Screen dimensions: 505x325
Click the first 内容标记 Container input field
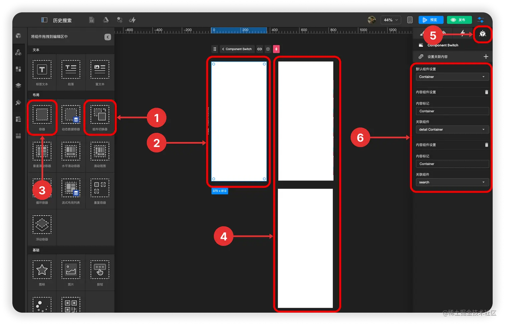pos(452,111)
